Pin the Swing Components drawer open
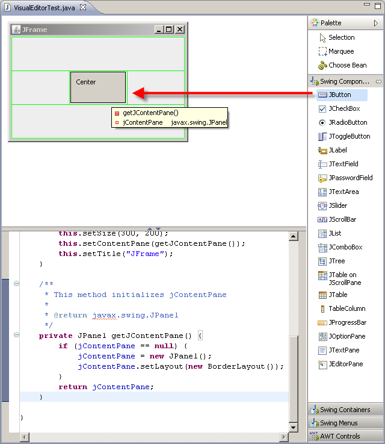 click(378, 81)
